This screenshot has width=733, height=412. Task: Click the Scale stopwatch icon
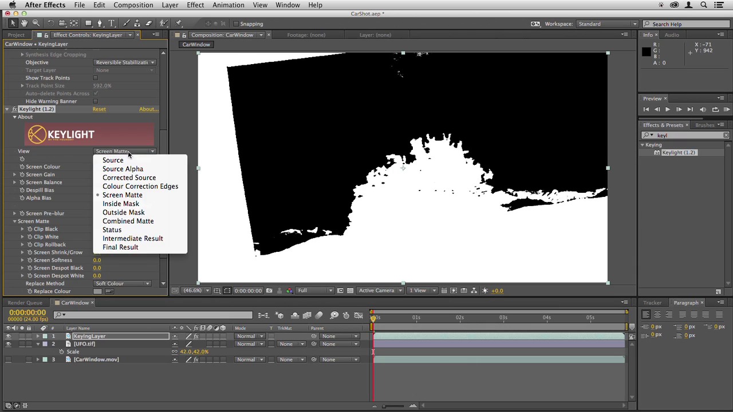[61, 352]
